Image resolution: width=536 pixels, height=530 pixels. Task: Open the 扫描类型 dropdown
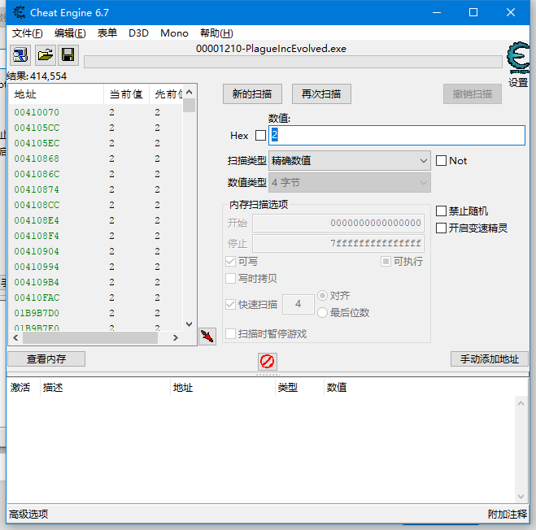350,161
